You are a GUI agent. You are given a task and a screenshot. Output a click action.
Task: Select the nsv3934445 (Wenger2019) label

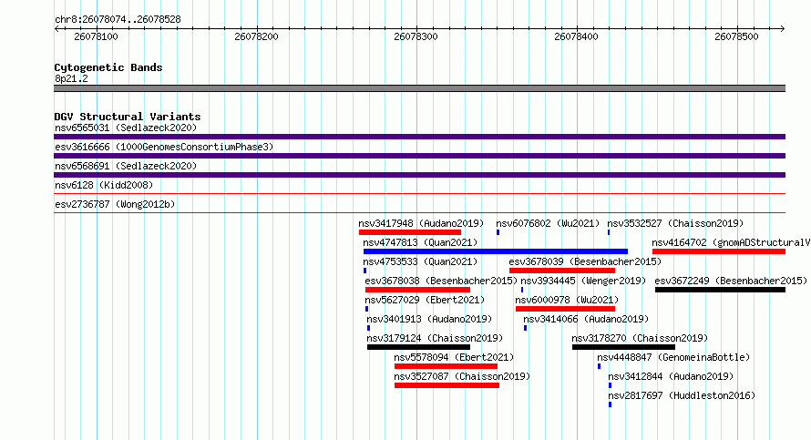(x=583, y=281)
